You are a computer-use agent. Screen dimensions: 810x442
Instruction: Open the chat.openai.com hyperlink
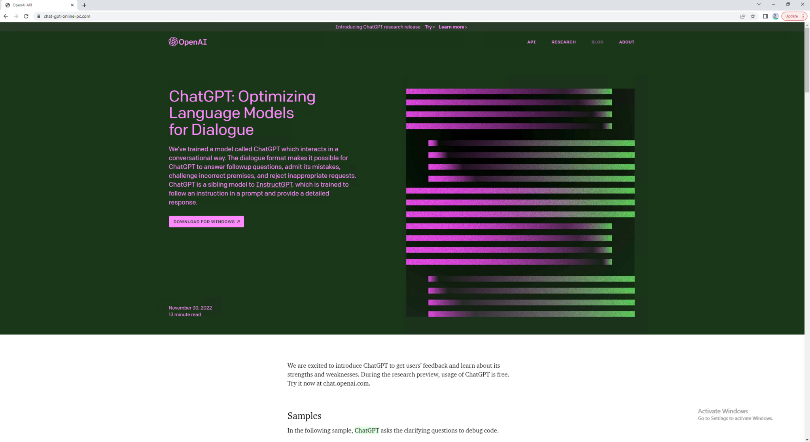(x=346, y=383)
